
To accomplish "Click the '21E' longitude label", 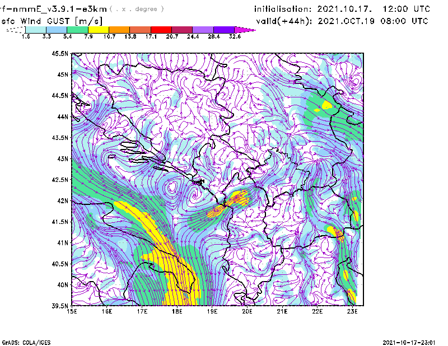I will tap(282, 311).
